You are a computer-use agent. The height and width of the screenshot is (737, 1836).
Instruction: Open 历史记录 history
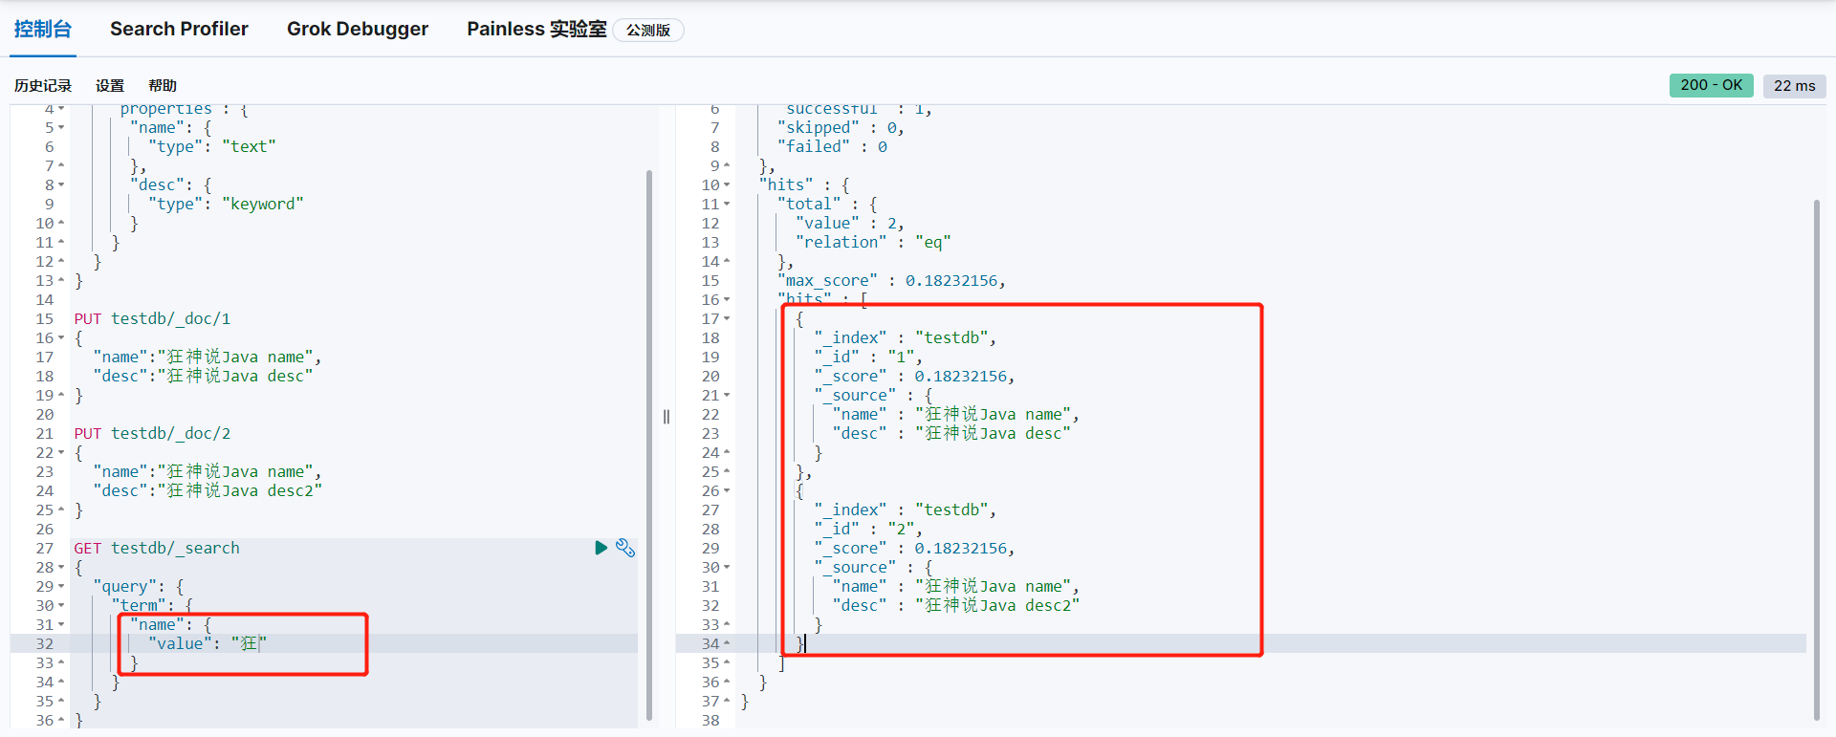coord(43,85)
